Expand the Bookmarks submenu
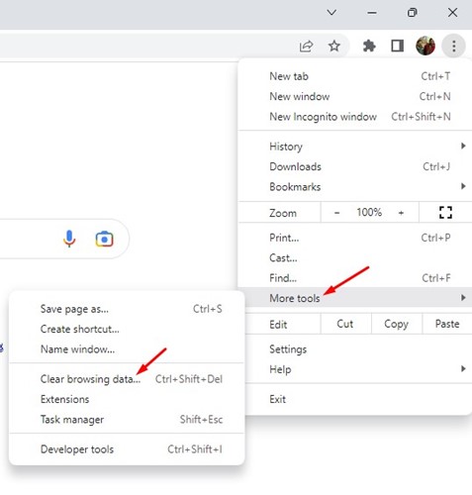Image resolution: width=472 pixels, height=495 pixels. coord(354,187)
